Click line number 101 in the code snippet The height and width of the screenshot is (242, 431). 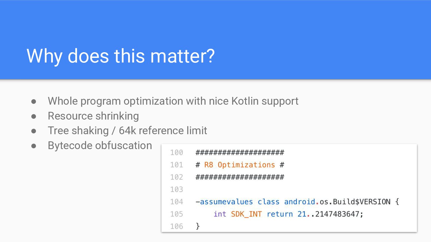[x=176, y=165]
